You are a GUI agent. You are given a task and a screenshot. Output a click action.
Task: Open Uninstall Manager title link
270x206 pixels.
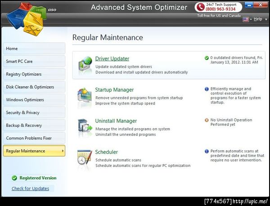(x=116, y=121)
